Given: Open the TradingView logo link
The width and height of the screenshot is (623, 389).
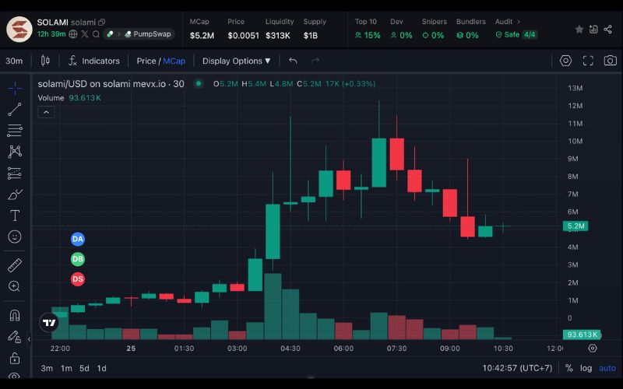Looking at the screenshot, I should 50,322.
